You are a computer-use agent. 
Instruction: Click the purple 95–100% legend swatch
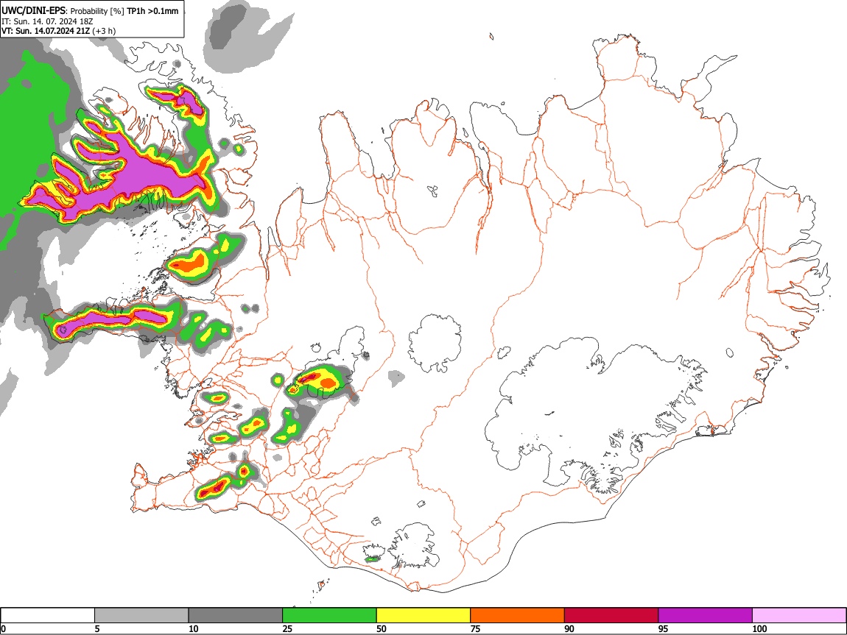pyautogui.click(x=706, y=616)
